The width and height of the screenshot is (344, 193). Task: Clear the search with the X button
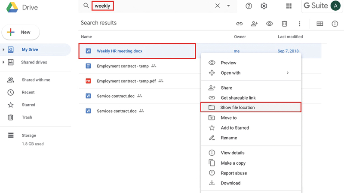coord(217,6)
